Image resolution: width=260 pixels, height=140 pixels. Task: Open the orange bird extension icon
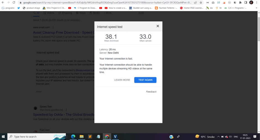[224, 3]
